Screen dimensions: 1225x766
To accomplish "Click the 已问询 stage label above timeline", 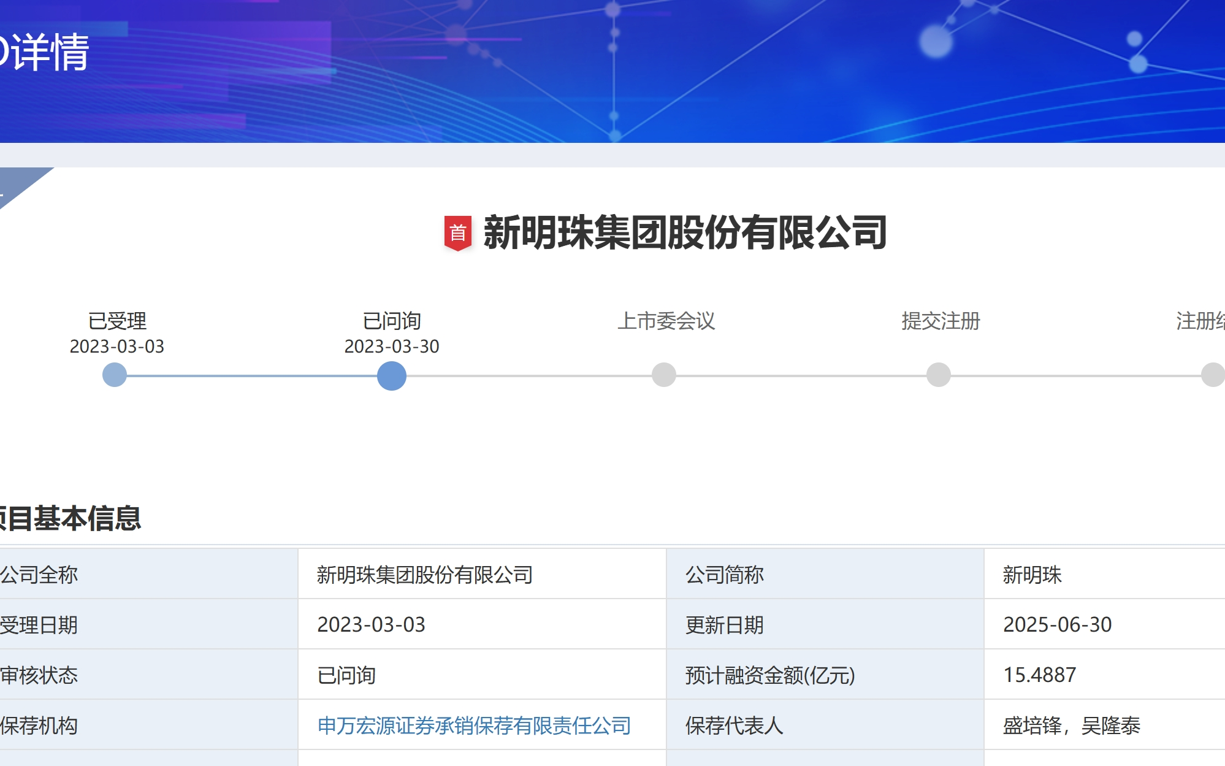I will [x=392, y=321].
